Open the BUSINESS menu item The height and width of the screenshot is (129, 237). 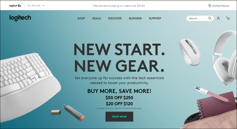coord(135,18)
